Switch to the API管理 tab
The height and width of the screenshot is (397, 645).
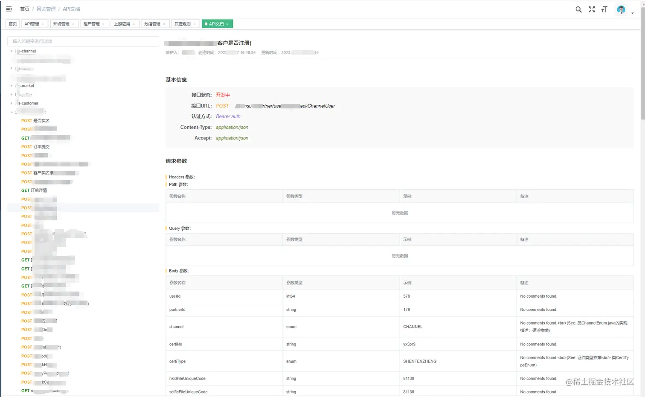tap(32, 23)
